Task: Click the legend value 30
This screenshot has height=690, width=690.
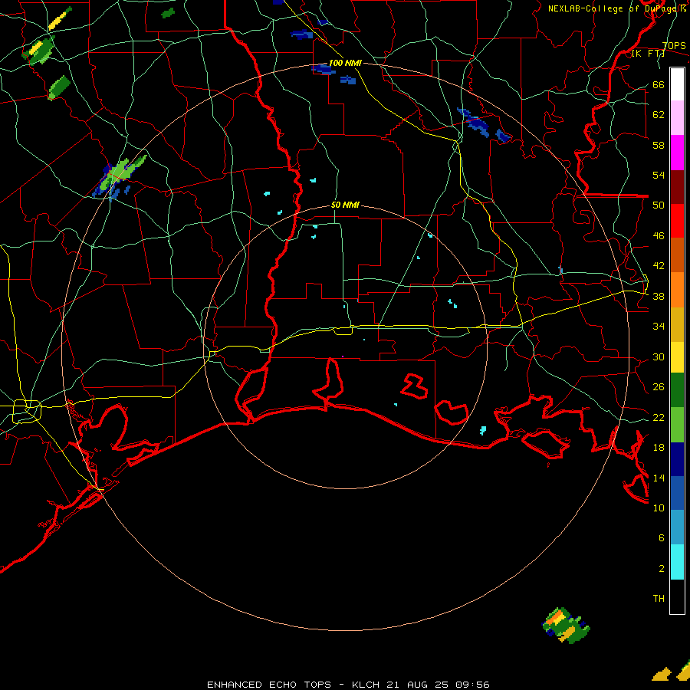Action: tap(659, 356)
